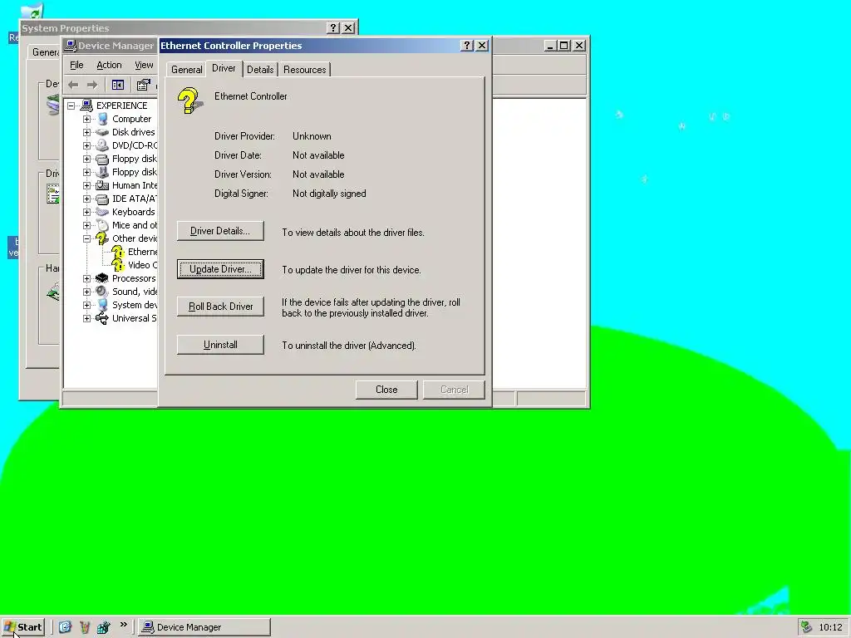Select the Keyboards tree item text

pyautogui.click(x=134, y=212)
